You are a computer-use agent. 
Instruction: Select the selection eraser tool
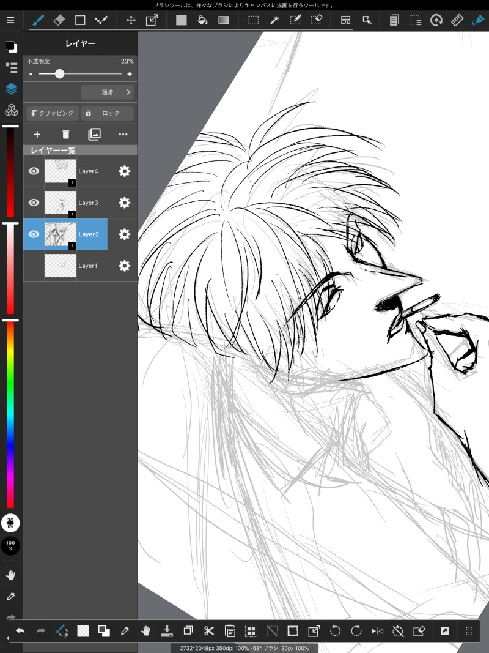(317, 20)
